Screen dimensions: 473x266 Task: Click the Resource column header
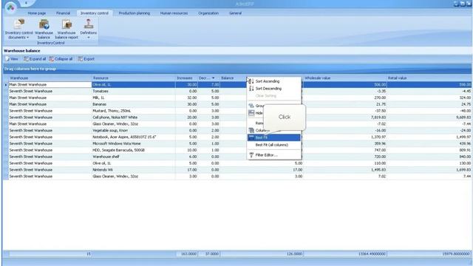tap(134, 78)
